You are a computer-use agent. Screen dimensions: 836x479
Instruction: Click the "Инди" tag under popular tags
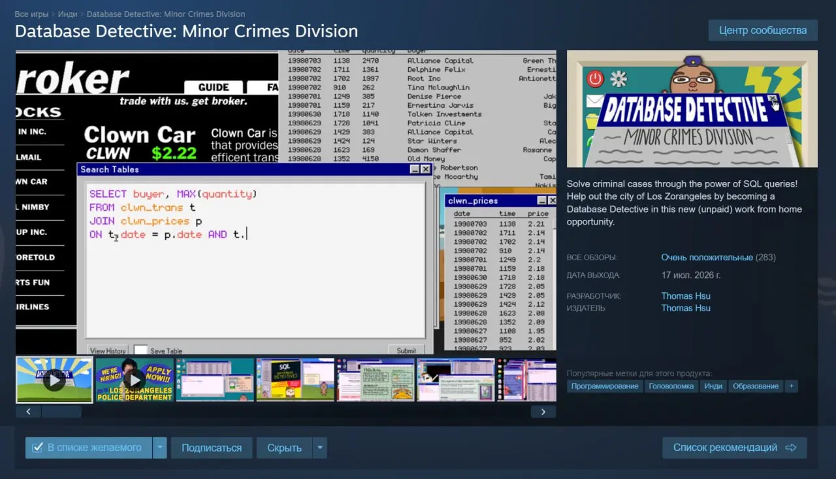pos(713,386)
